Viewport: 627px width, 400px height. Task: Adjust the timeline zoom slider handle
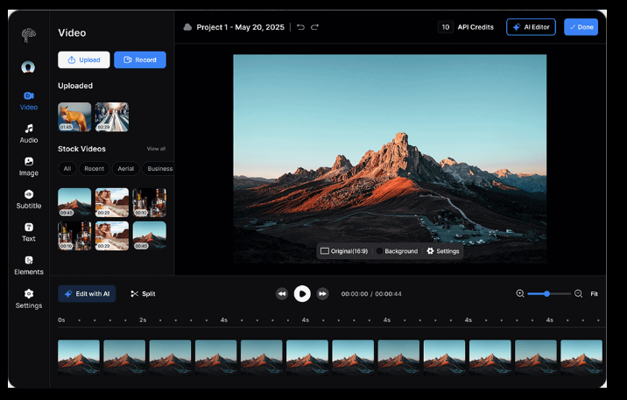point(546,294)
